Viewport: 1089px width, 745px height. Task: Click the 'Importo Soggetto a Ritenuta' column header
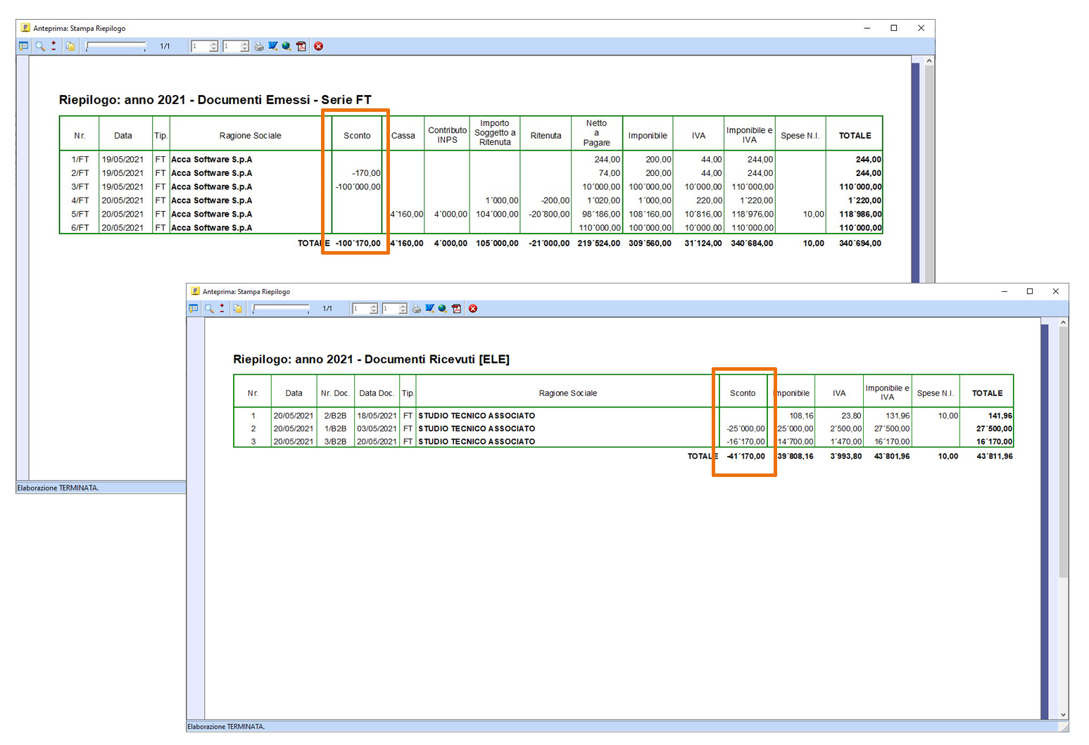(x=495, y=133)
